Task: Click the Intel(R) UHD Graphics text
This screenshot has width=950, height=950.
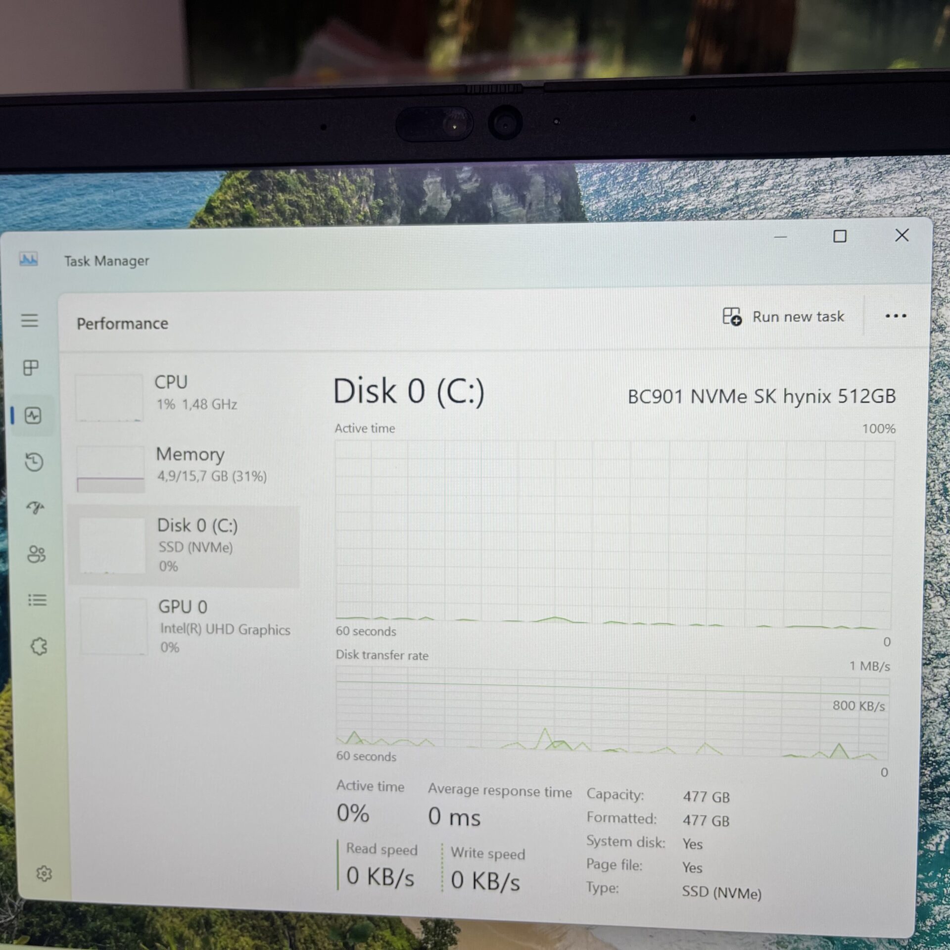Action: (x=225, y=630)
